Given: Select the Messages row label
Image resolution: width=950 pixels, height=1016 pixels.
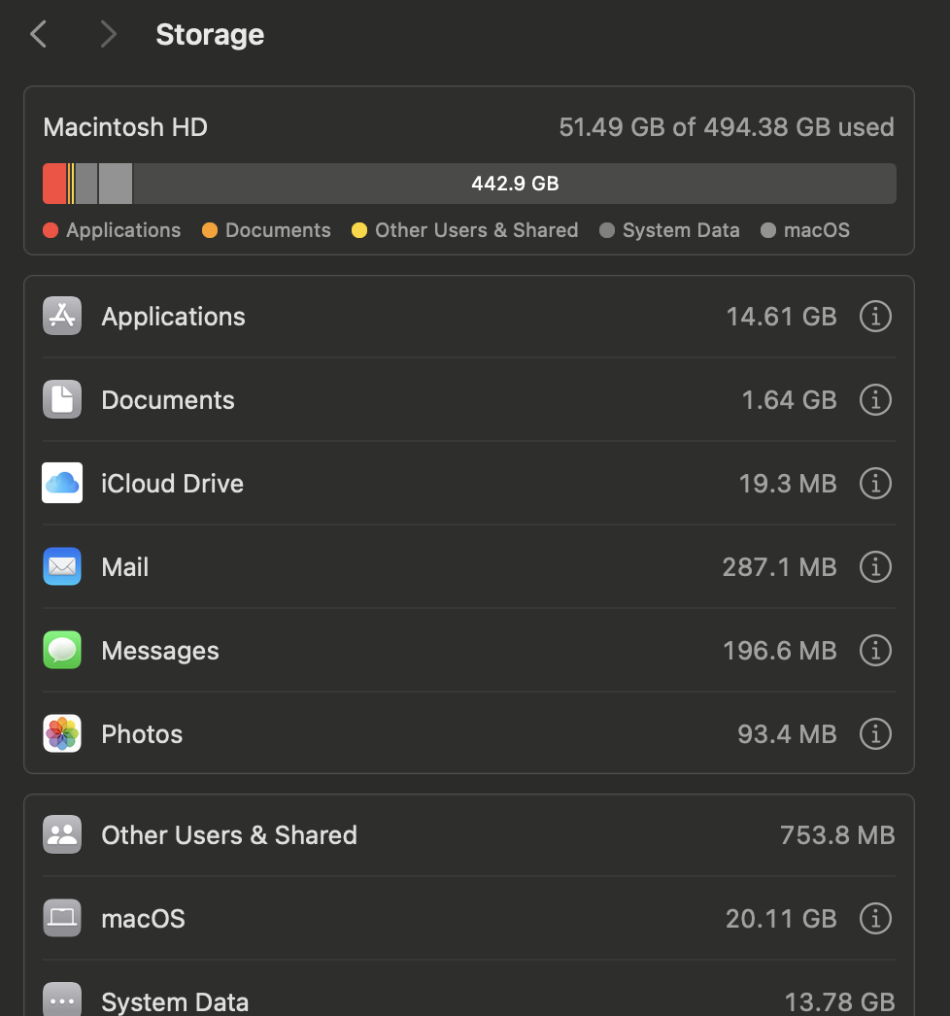Looking at the screenshot, I should [x=160, y=651].
